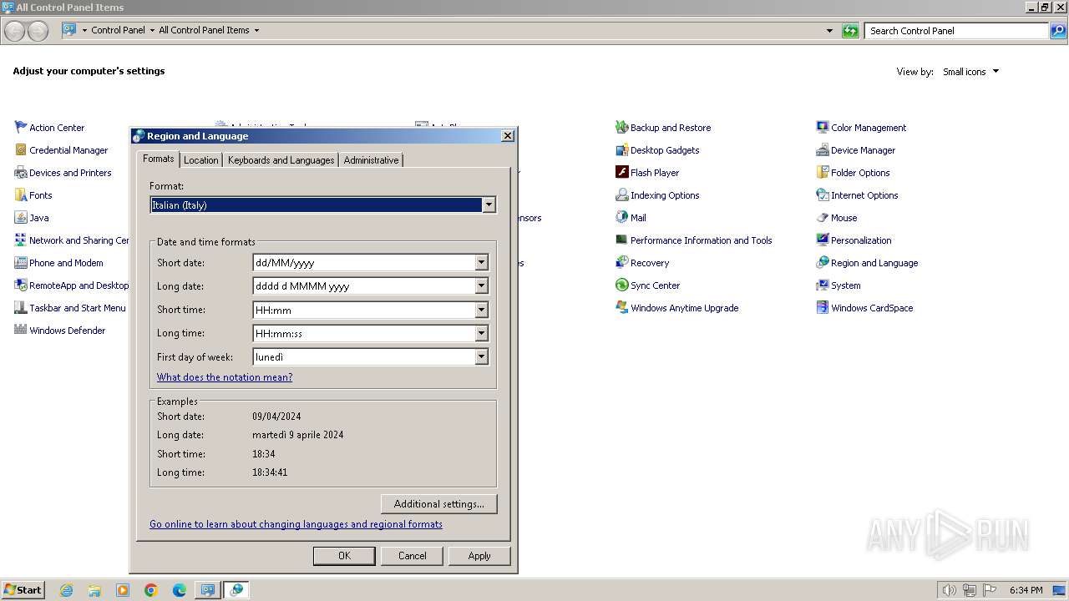
Task: Switch to the Location tab
Action: point(200,159)
